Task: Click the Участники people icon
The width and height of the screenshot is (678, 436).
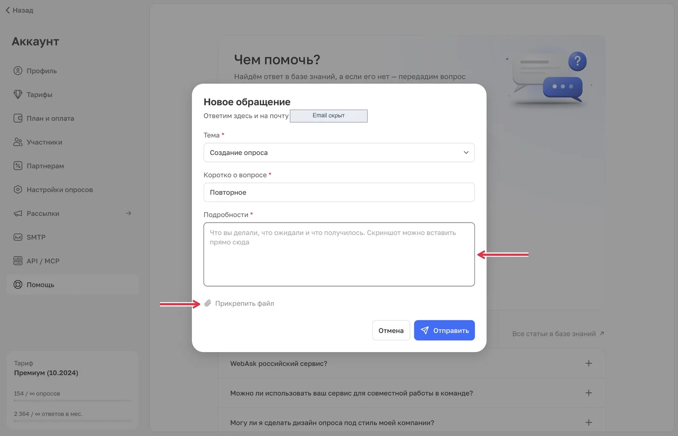Action: [x=18, y=142]
